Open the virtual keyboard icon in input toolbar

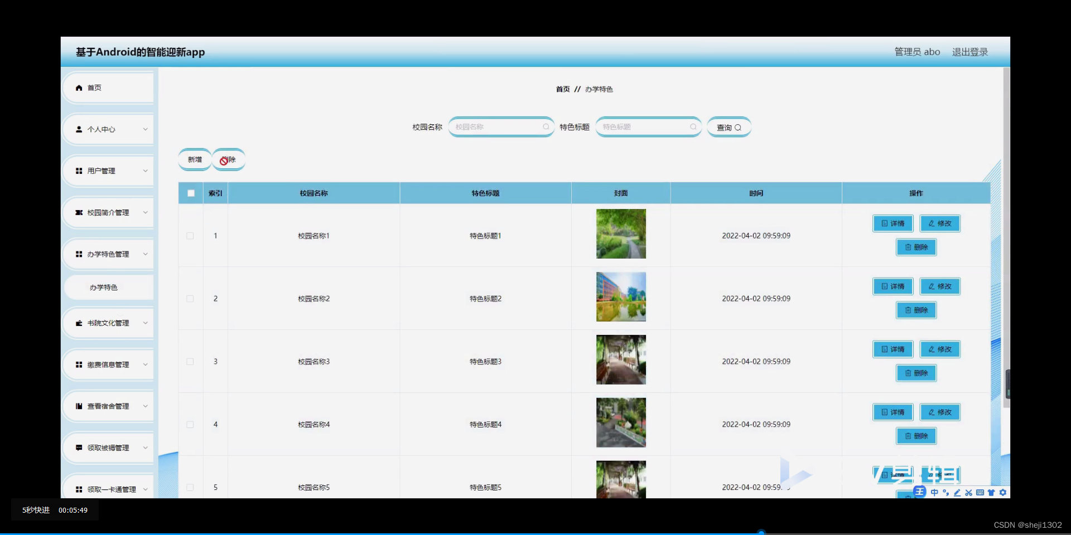point(980,493)
